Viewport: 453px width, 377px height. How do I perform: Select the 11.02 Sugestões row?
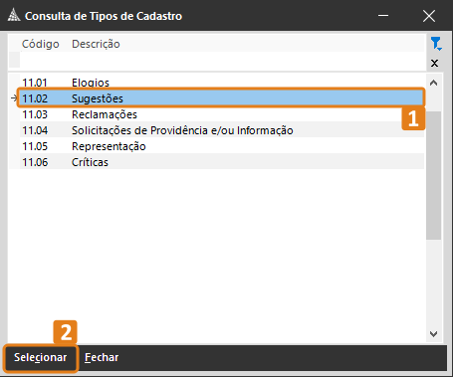[x=222, y=98]
